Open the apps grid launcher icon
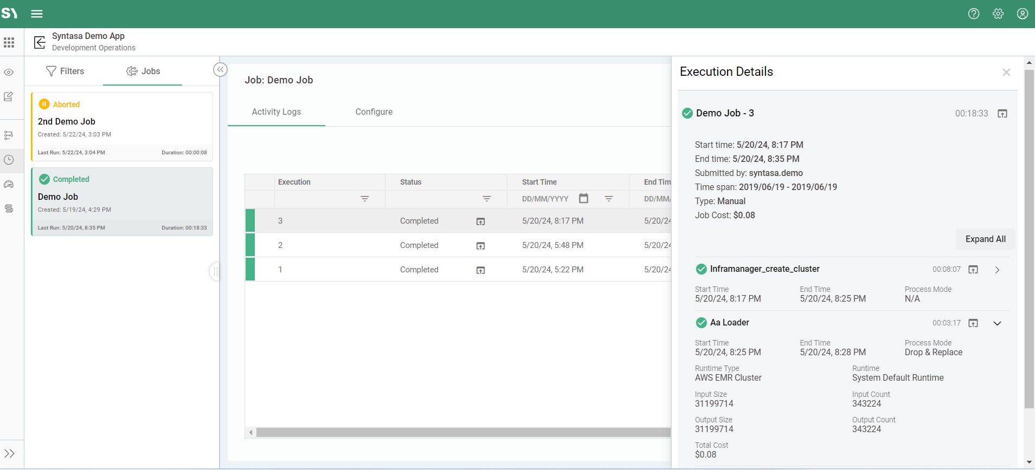Image resolution: width=1035 pixels, height=470 pixels. (x=9, y=42)
